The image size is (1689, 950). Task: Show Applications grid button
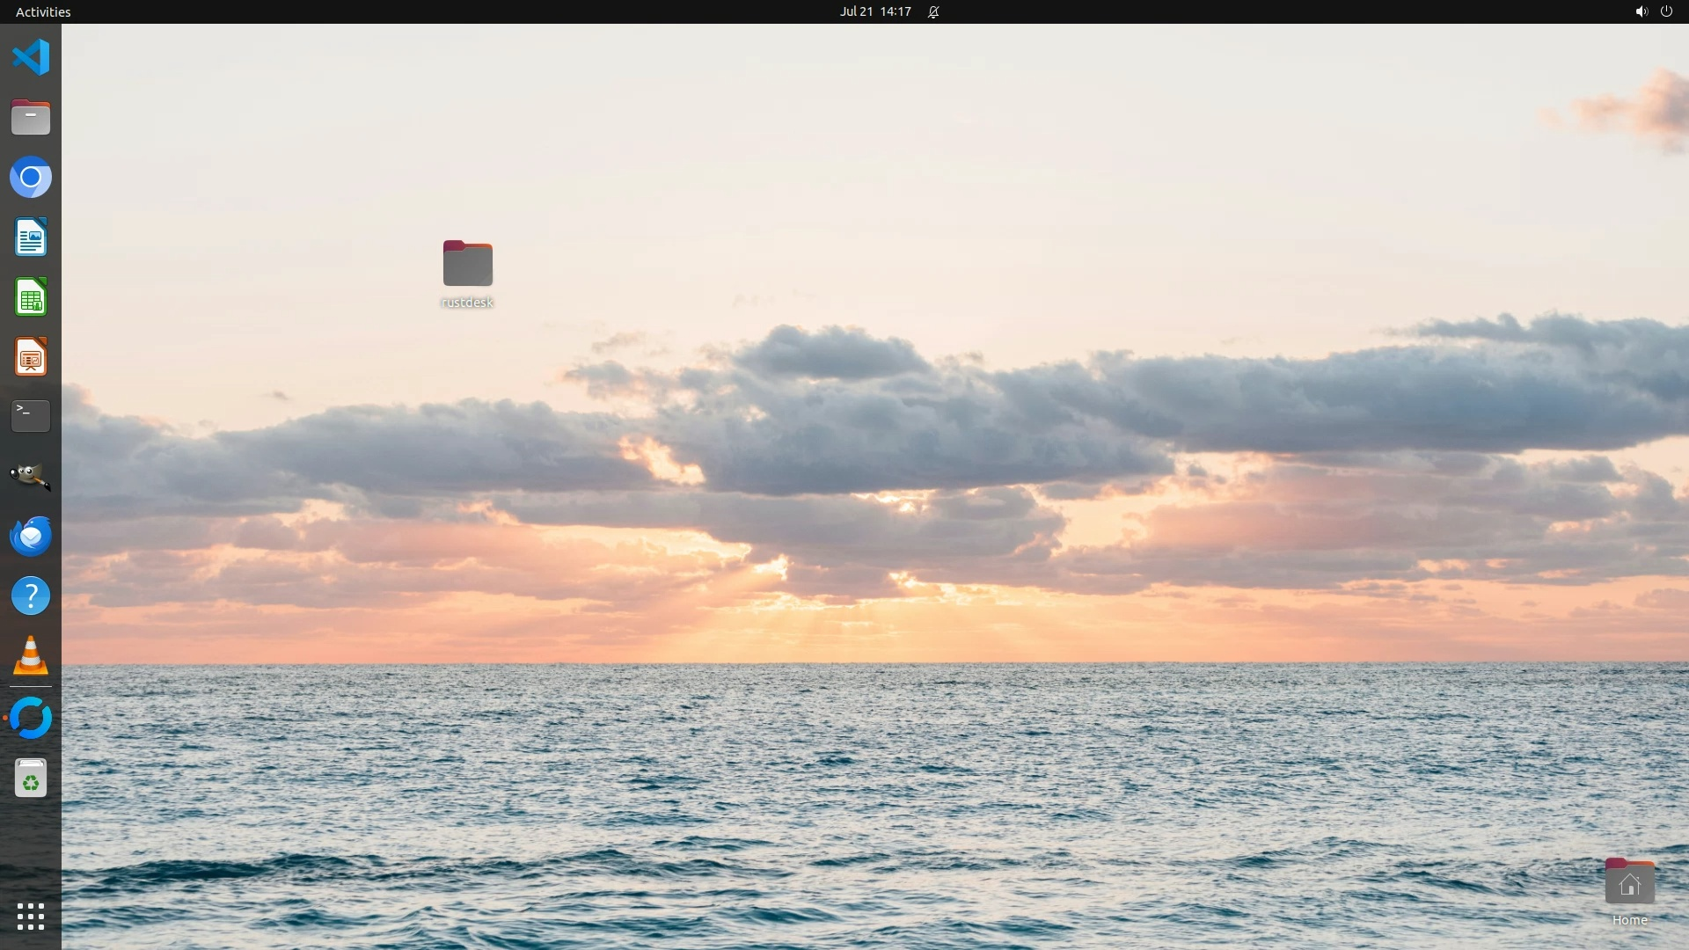pos(31,917)
